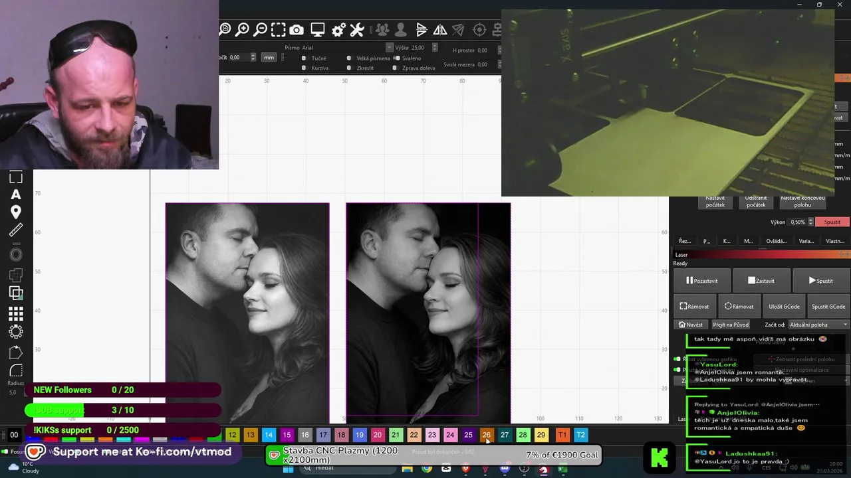Toggle the Zkreslit switch
The width and height of the screenshot is (851, 478).
349,68
